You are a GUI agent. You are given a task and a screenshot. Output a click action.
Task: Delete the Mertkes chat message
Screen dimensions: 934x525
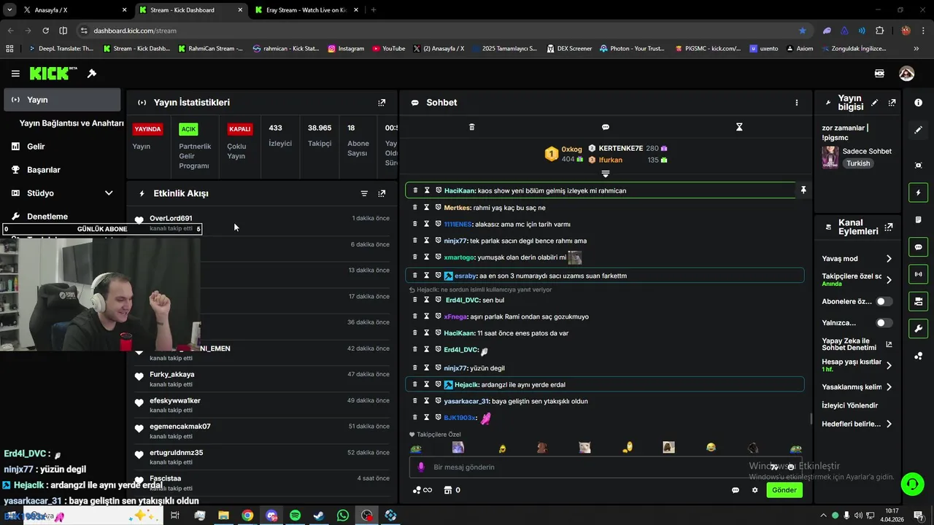pos(415,207)
